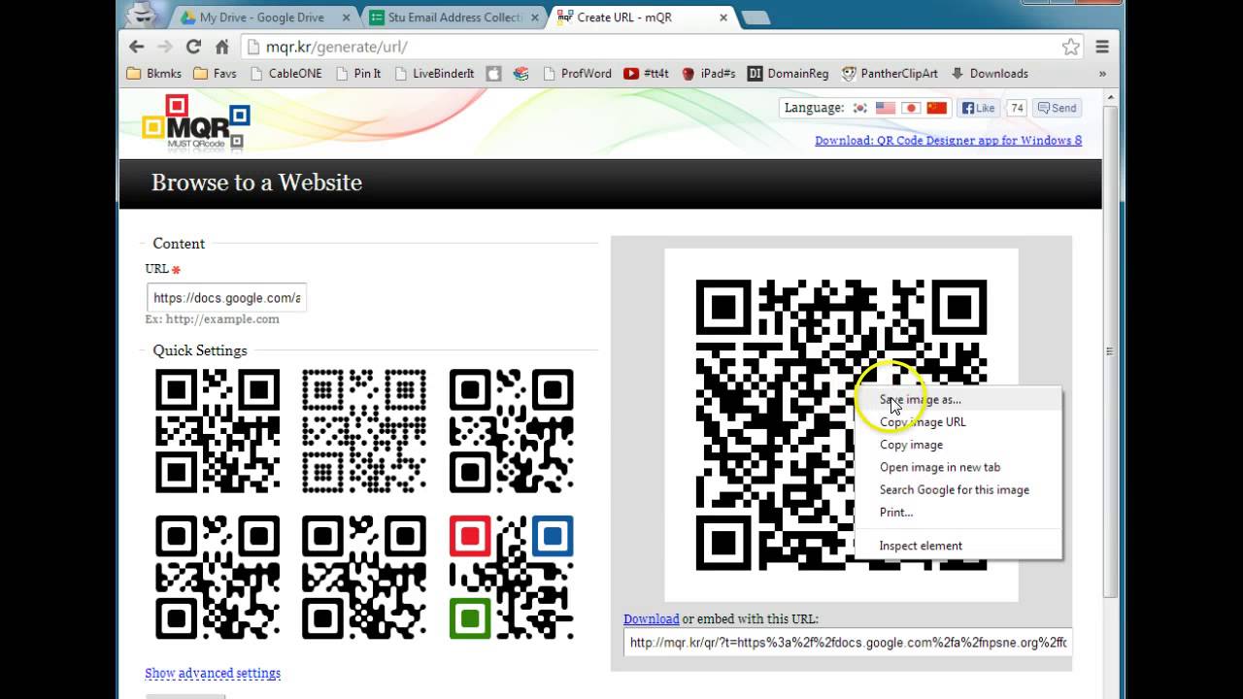The height and width of the screenshot is (699, 1243).
Task: Open the #tt4t YouTube bookmark
Action: (x=647, y=74)
